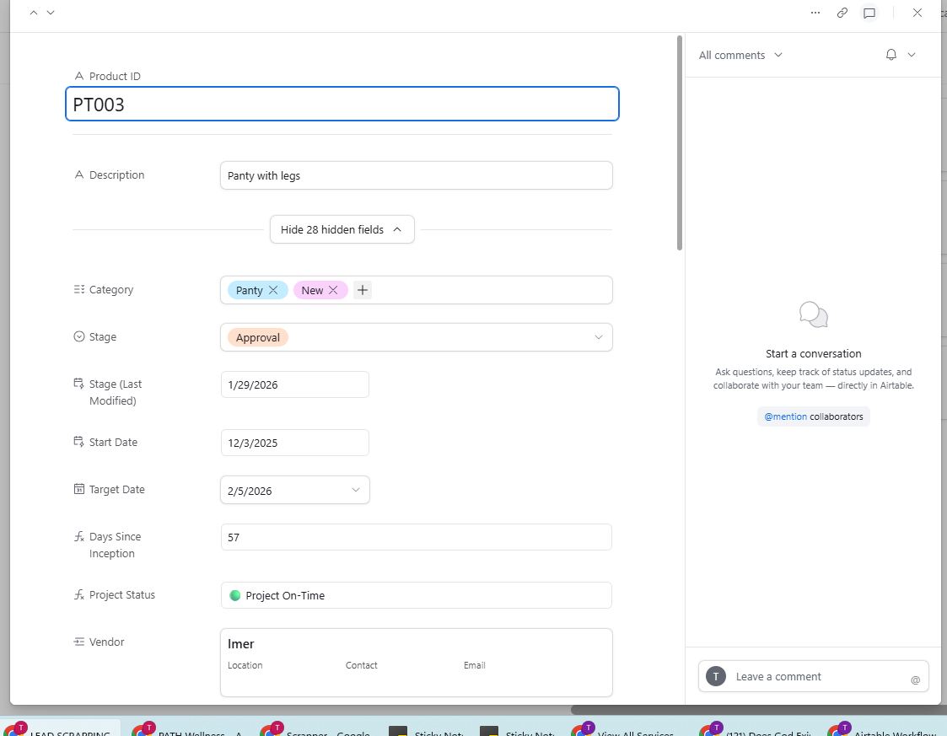Go to next record with down chevron
This screenshot has height=736, width=947.
[51, 13]
